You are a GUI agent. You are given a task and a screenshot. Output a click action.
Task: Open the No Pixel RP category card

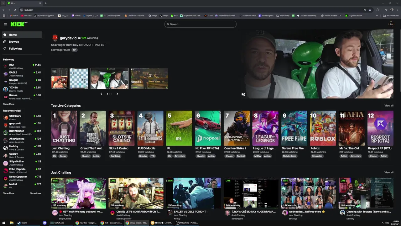pyautogui.click(x=208, y=128)
